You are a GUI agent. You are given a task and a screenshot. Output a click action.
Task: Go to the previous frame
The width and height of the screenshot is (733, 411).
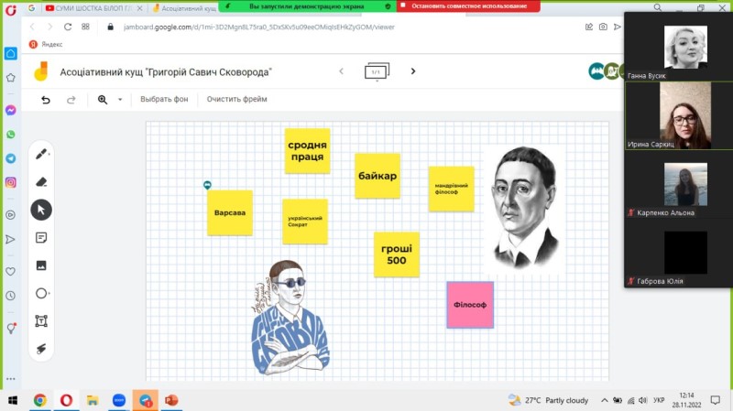click(341, 71)
